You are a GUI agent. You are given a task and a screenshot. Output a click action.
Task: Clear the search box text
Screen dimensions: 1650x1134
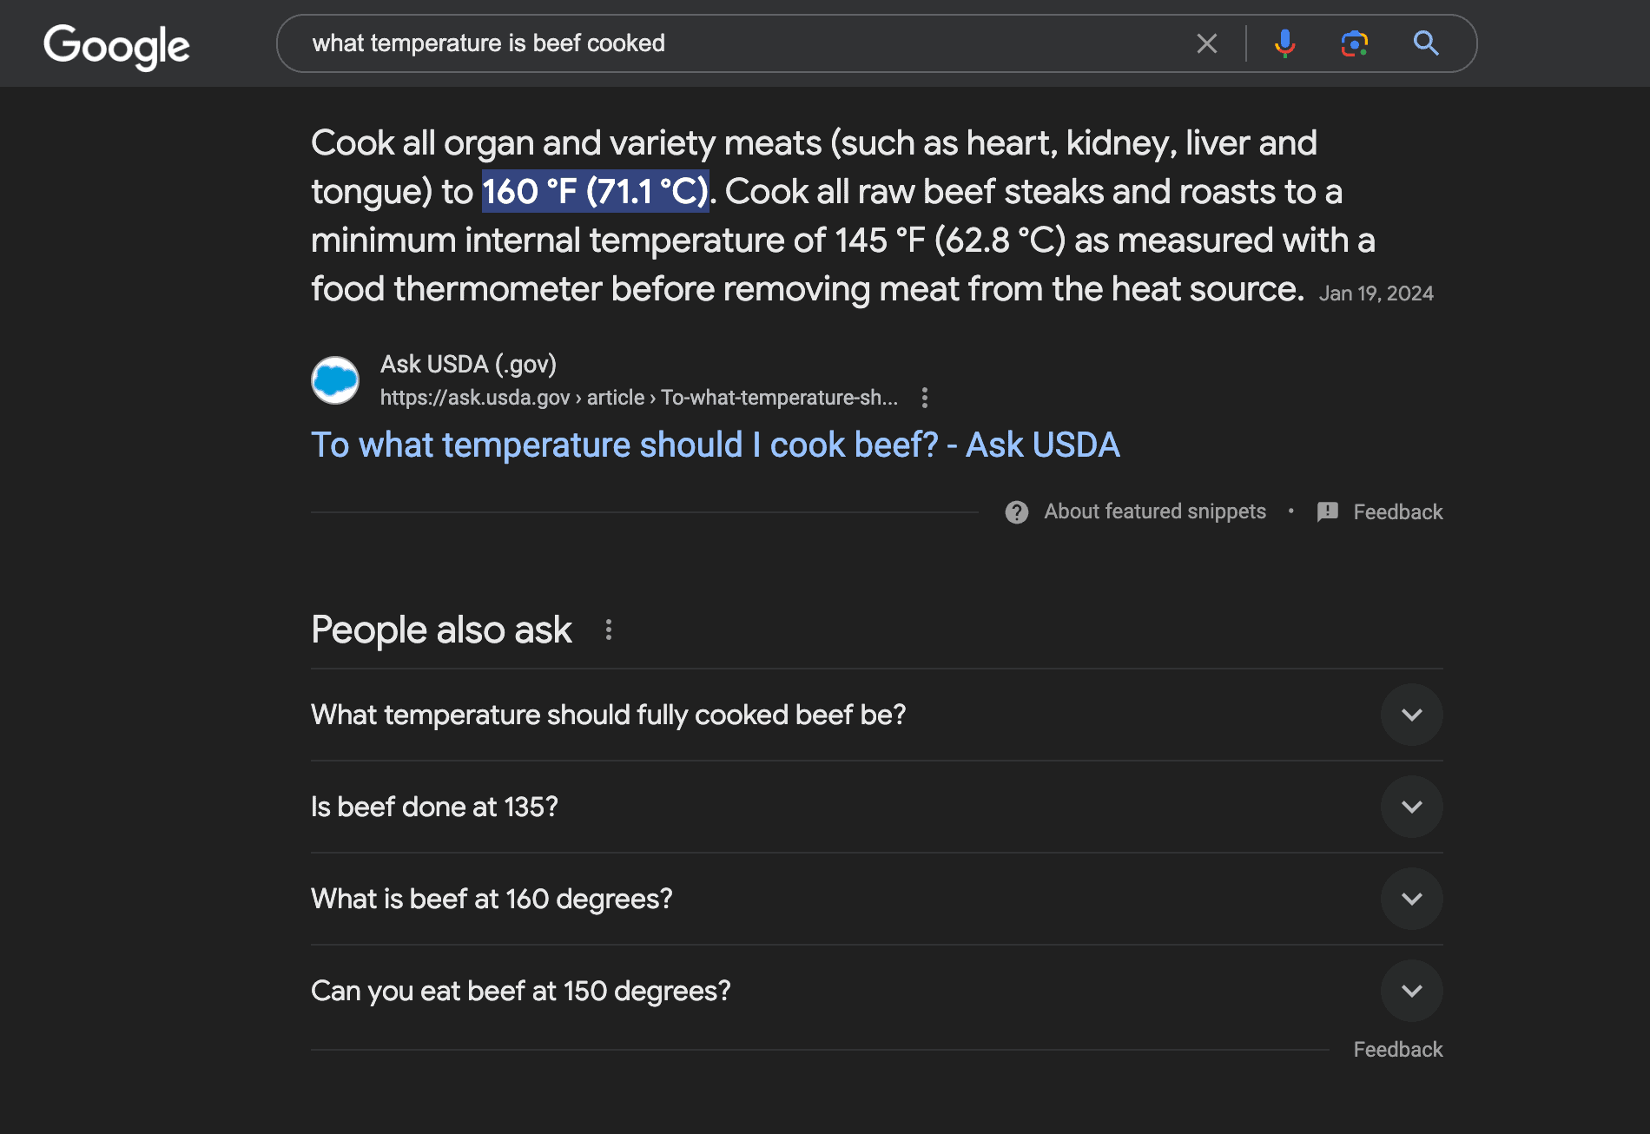(1206, 43)
